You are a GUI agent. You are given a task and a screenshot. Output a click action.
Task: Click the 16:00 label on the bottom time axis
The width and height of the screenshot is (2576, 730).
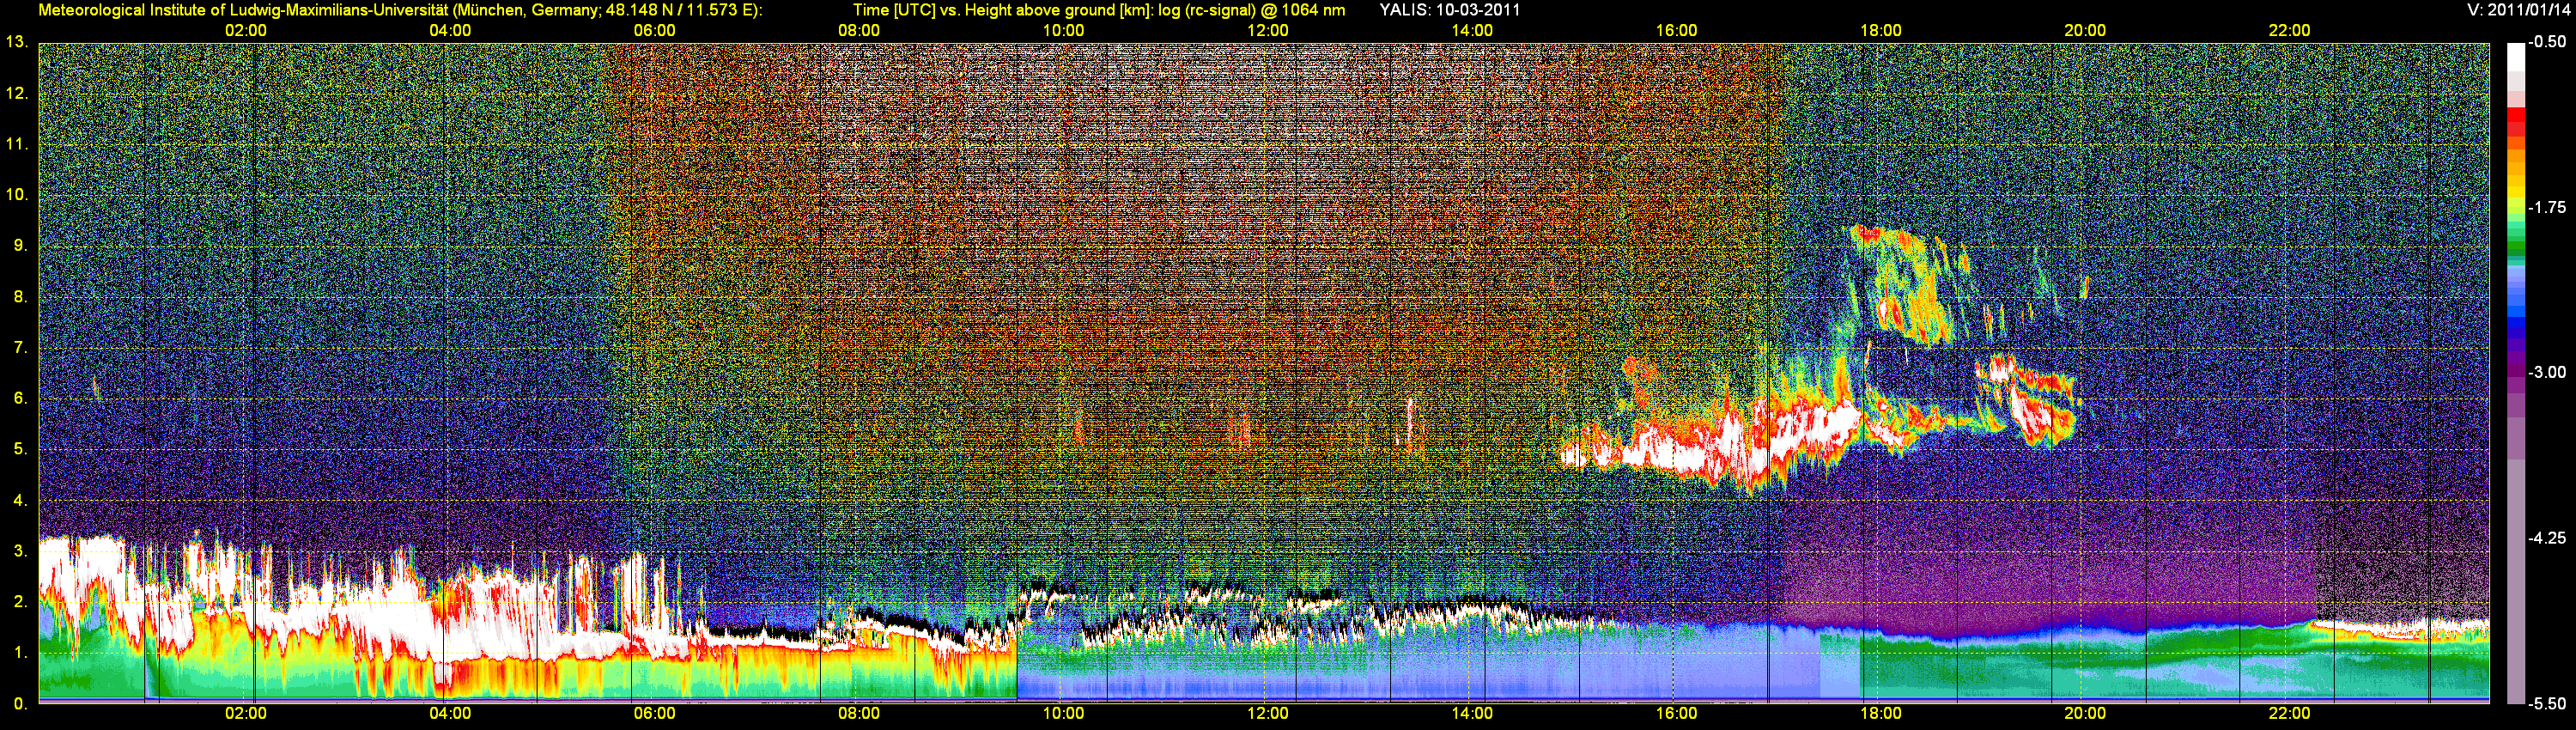click(1676, 714)
